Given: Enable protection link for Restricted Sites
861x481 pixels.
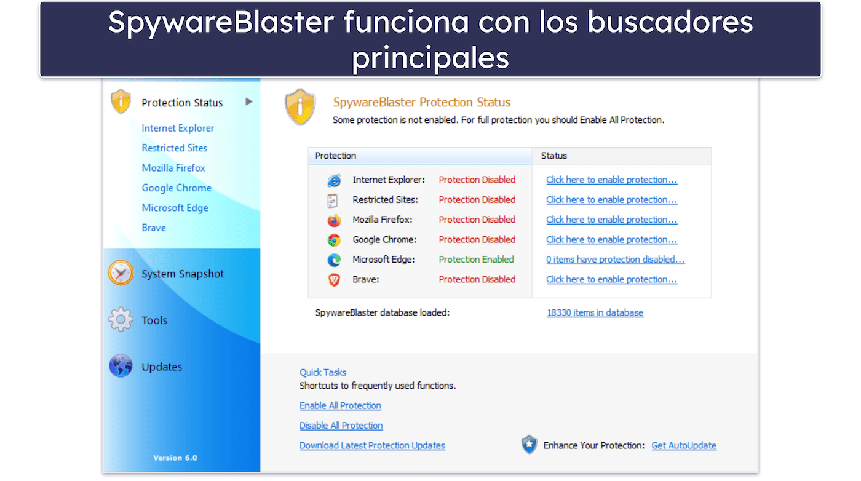Looking at the screenshot, I should pyautogui.click(x=612, y=199).
